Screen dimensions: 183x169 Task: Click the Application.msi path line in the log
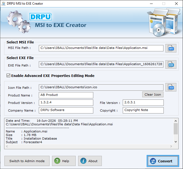click(59, 124)
